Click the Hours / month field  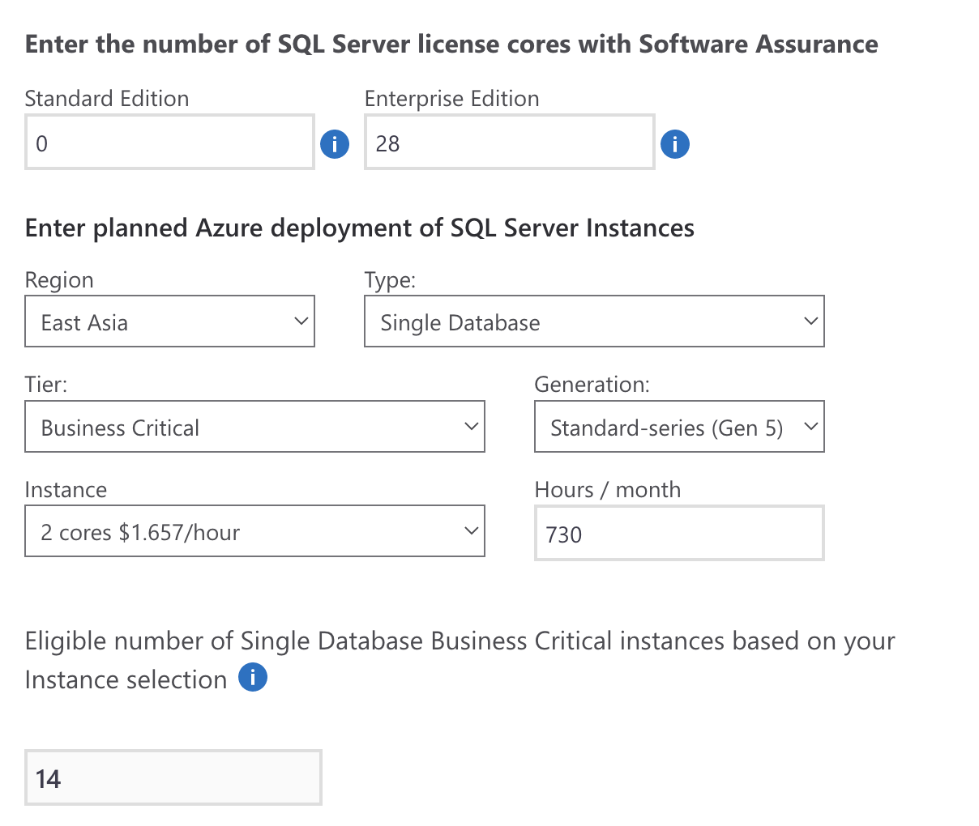coord(679,533)
